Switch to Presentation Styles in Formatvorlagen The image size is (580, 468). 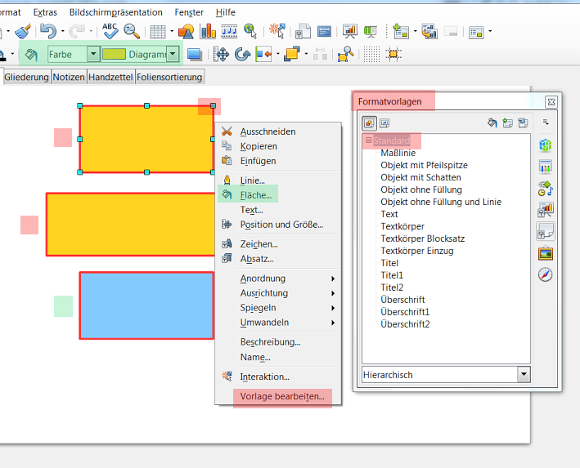[384, 123]
